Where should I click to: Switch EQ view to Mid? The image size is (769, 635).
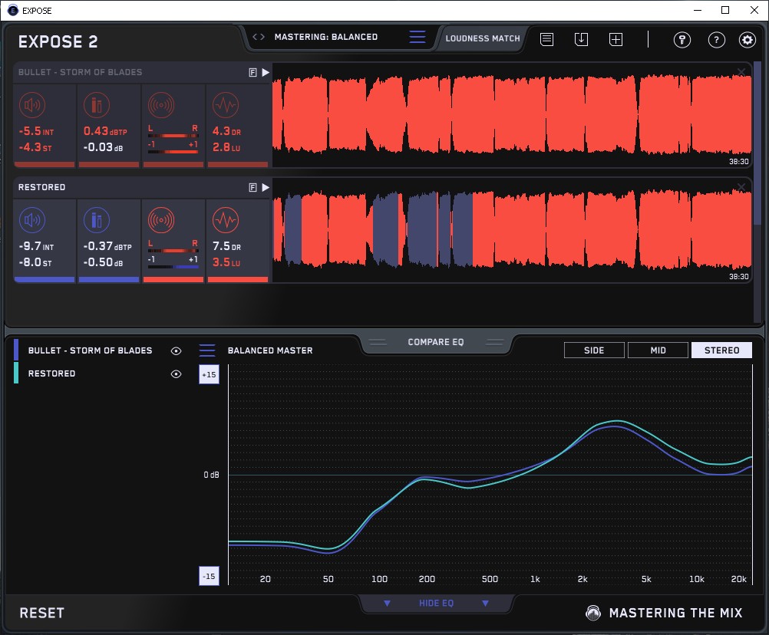coord(658,350)
